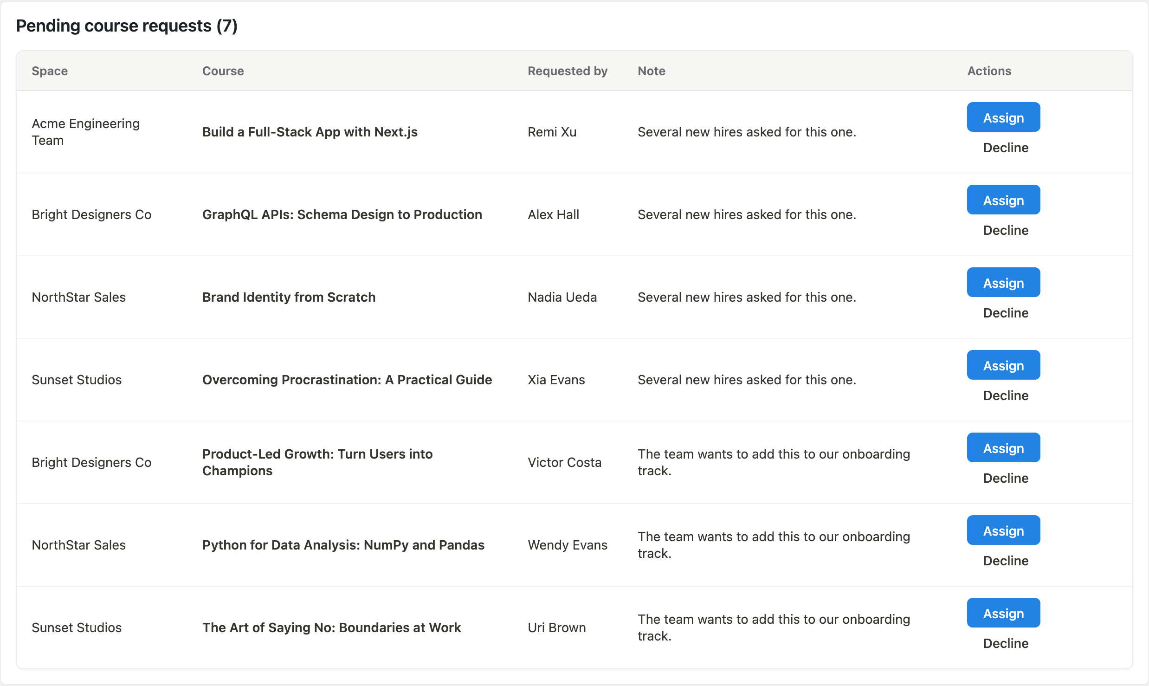Click Sunset Studios in the Procrastination row
Image resolution: width=1149 pixels, height=686 pixels.
coord(77,380)
